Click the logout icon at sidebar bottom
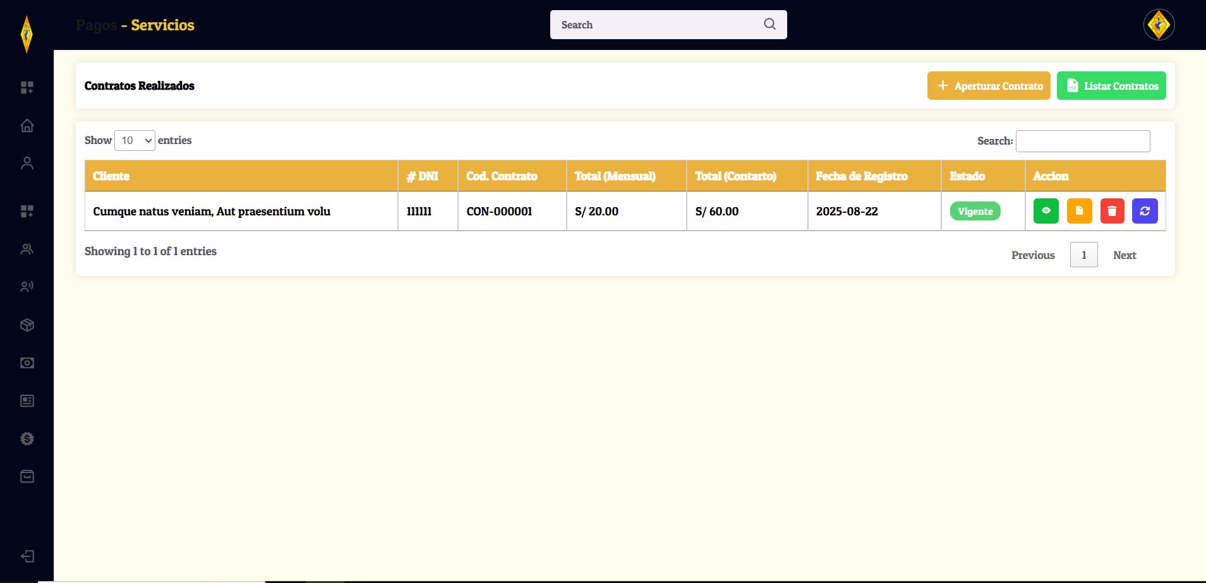This screenshot has width=1206, height=583. pos(27,556)
